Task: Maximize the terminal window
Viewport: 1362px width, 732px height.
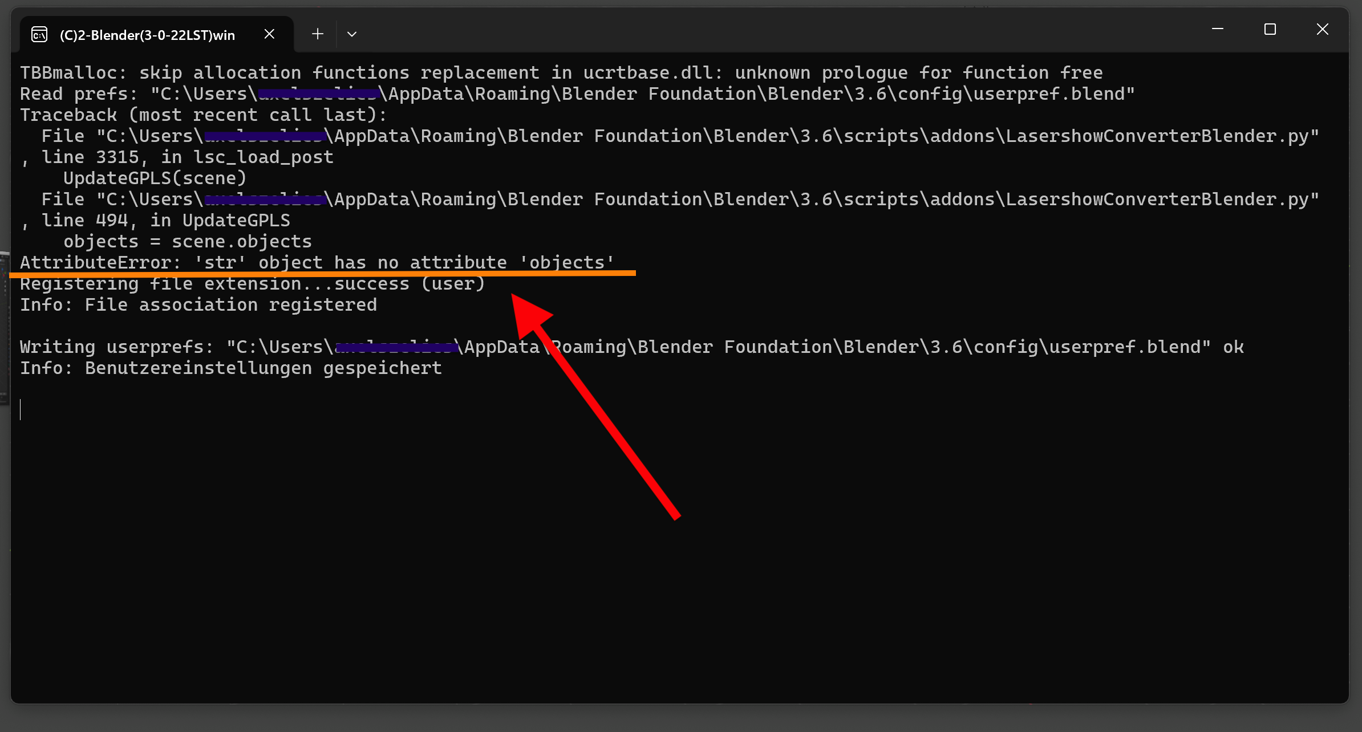Action: tap(1270, 29)
